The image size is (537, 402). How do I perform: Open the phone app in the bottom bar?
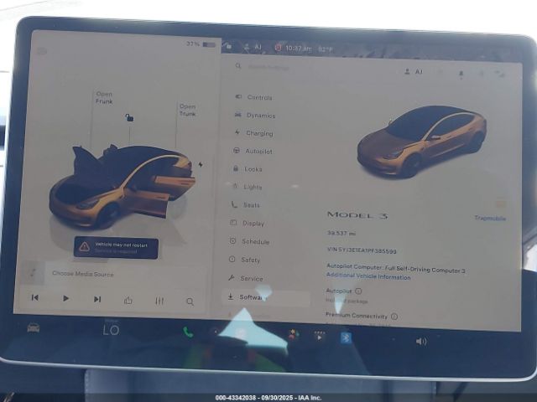point(188,332)
